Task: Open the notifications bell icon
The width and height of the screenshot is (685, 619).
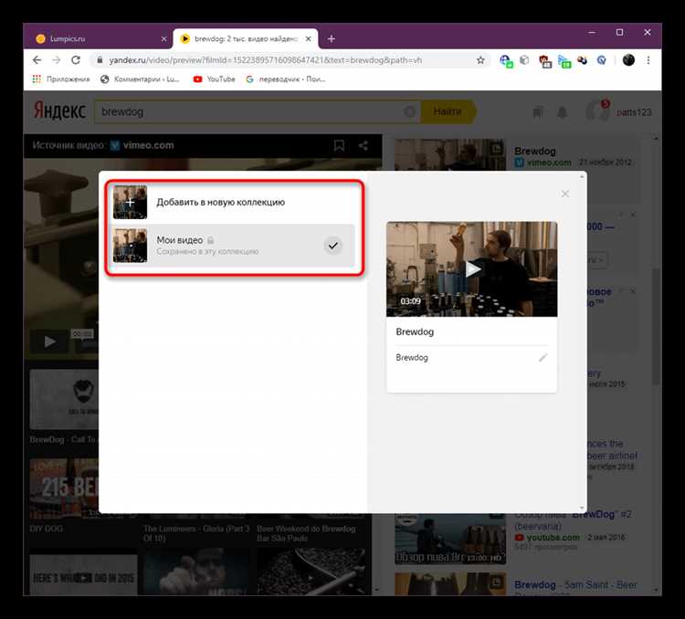Action: 563,112
